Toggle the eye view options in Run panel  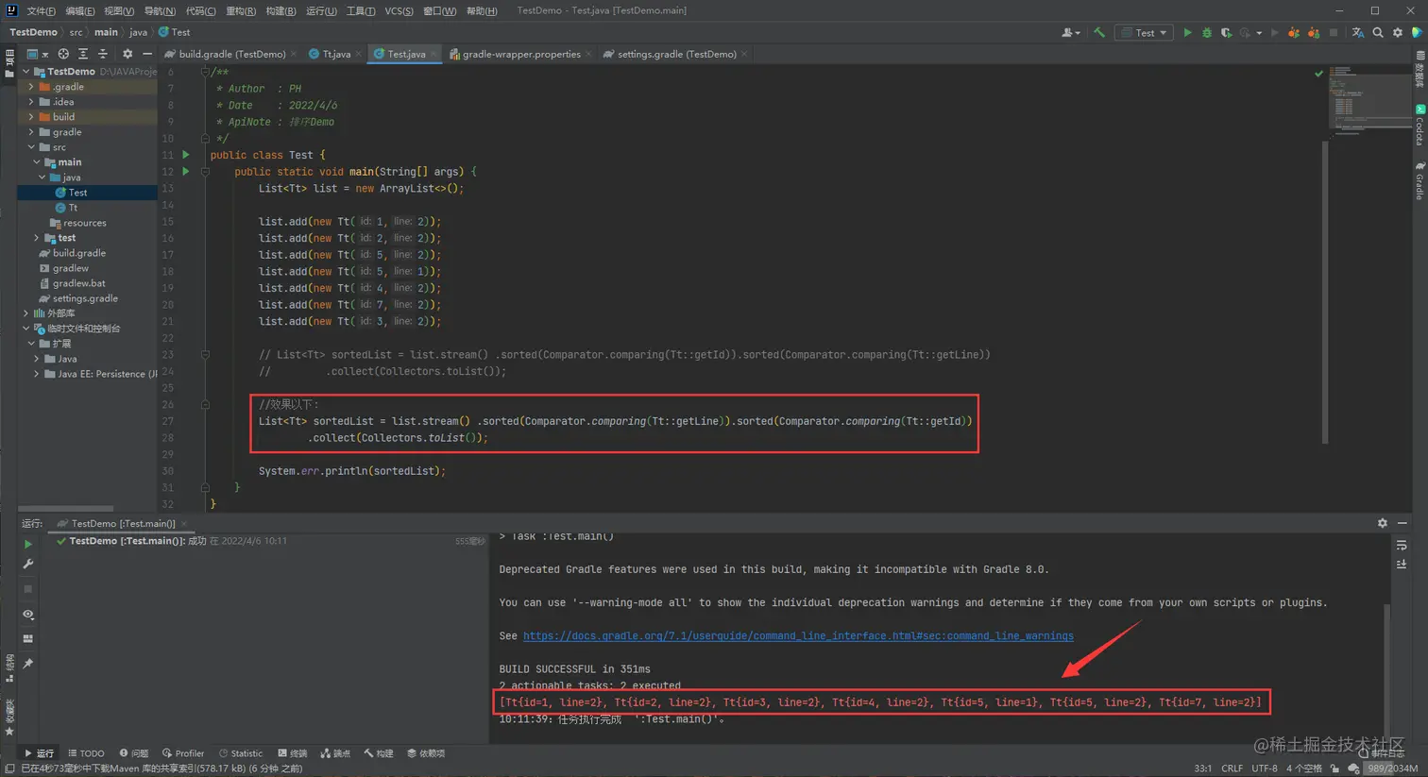28,615
